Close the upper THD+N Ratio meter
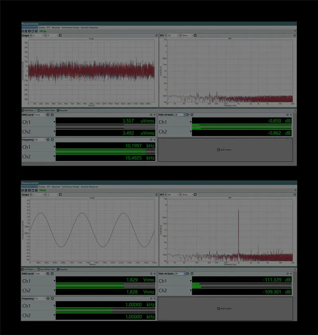The image size is (318, 335). pos(291,115)
